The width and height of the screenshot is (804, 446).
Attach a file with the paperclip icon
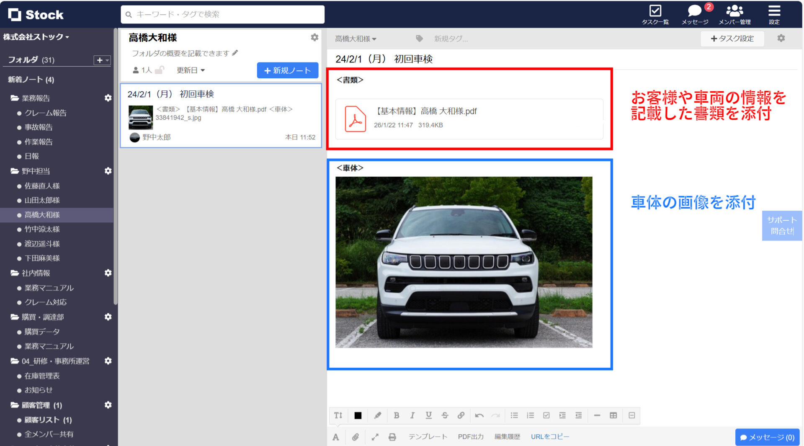(356, 437)
